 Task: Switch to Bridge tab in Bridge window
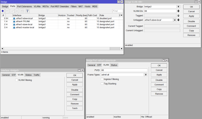(5, 6)
